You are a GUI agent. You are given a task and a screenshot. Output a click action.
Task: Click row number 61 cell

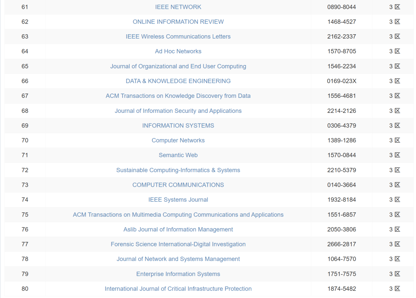point(25,7)
